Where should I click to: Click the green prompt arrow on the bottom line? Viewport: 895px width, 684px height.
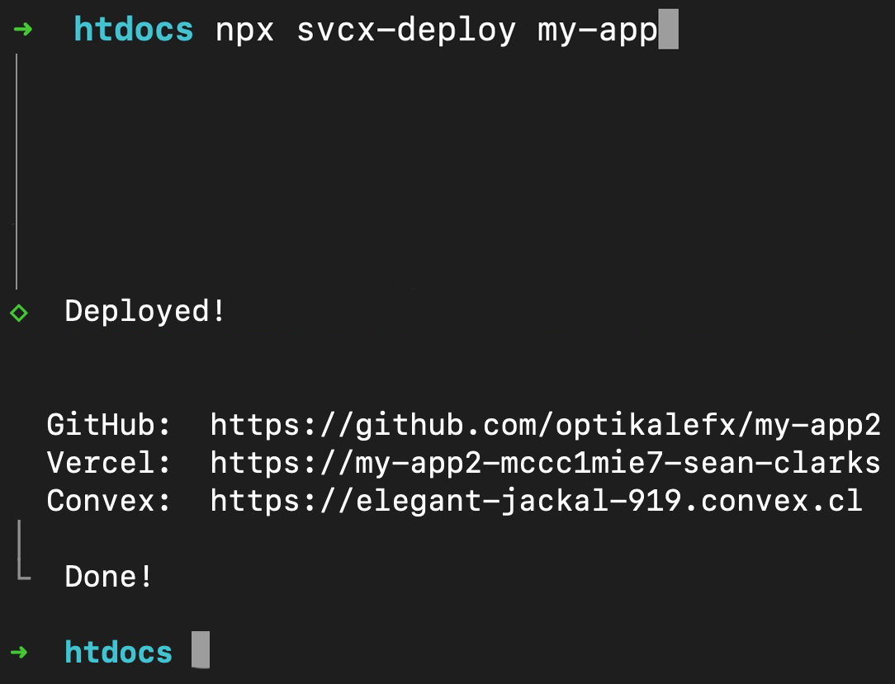pos(19,652)
